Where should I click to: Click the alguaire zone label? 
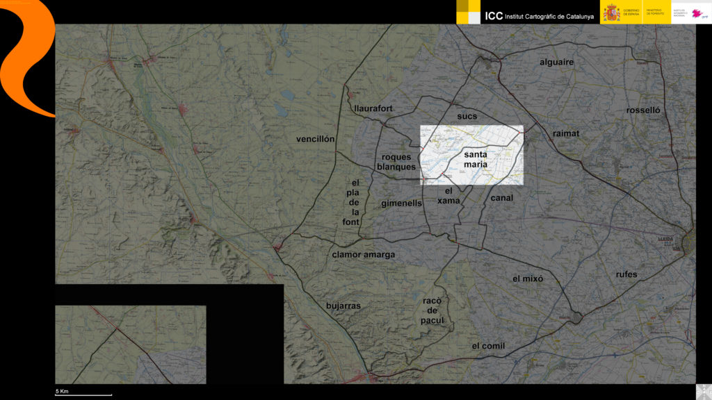click(557, 62)
